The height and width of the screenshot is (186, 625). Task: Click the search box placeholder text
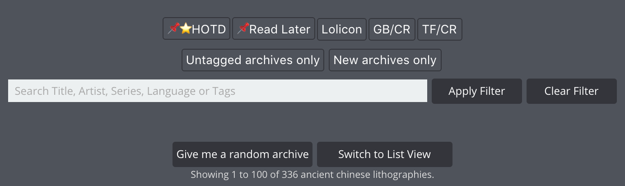pos(125,91)
